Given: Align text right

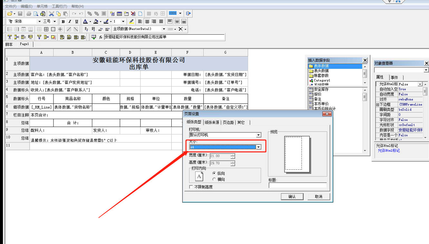Looking at the screenshot, I should 154,22.
